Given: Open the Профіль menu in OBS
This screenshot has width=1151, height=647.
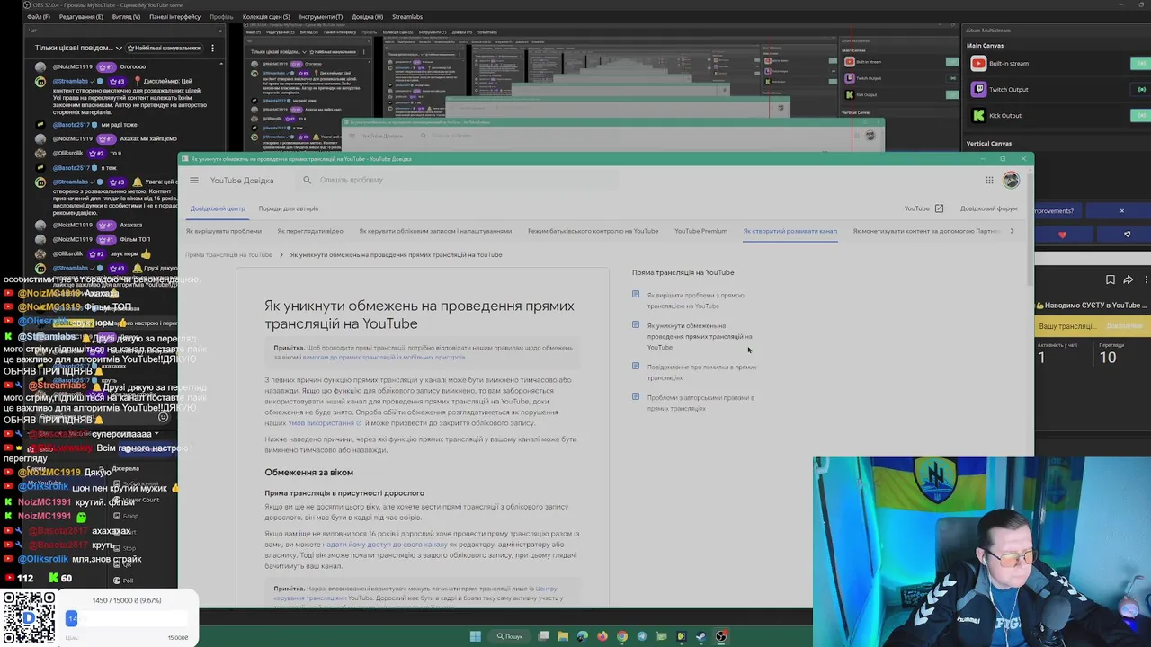Looking at the screenshot, I should click(221, 16).
